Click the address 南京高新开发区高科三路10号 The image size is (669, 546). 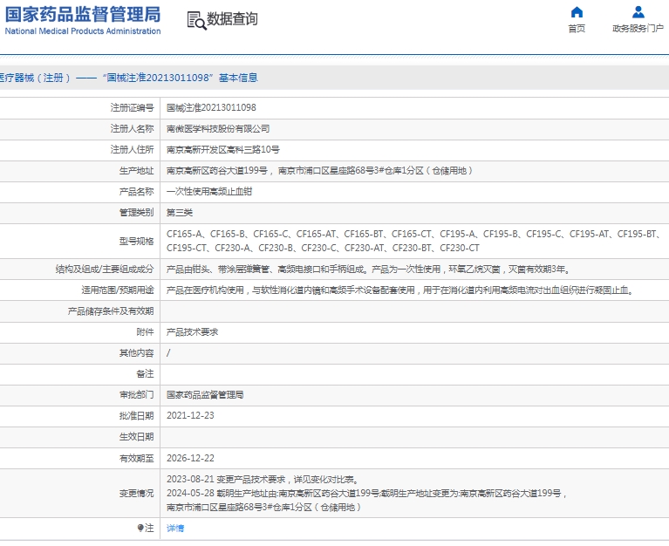click(x=223, y=149)
